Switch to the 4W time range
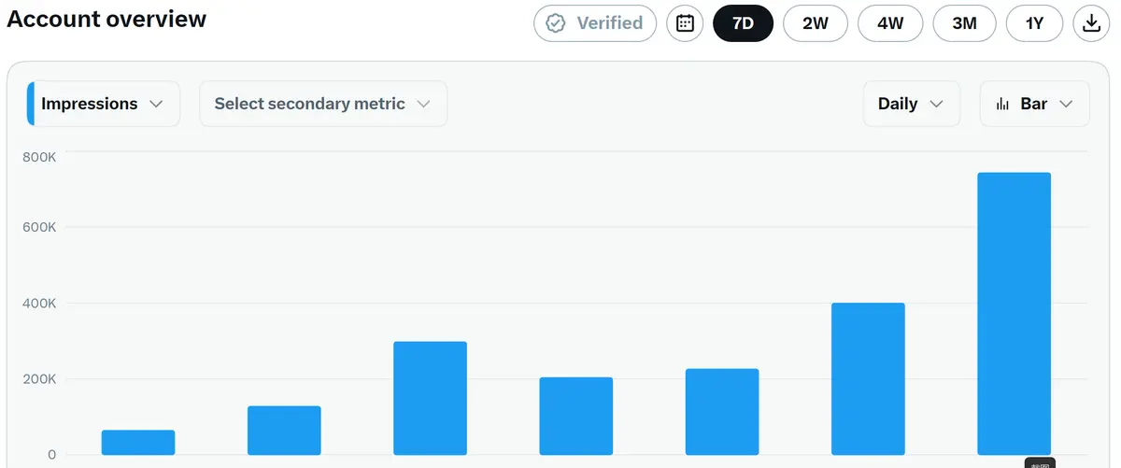 point(890,23)
